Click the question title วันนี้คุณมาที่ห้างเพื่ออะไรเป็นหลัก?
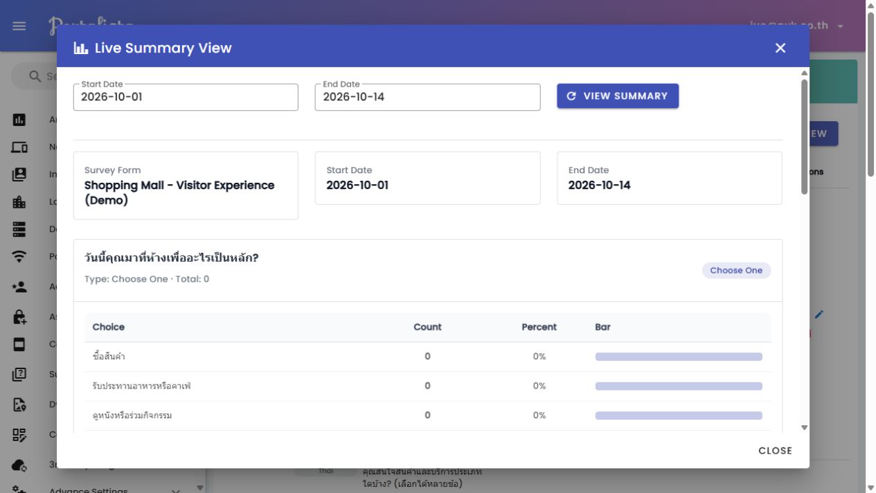Image resolution: width=876 pixels, height=493 pixels. [x=171, y=258]
